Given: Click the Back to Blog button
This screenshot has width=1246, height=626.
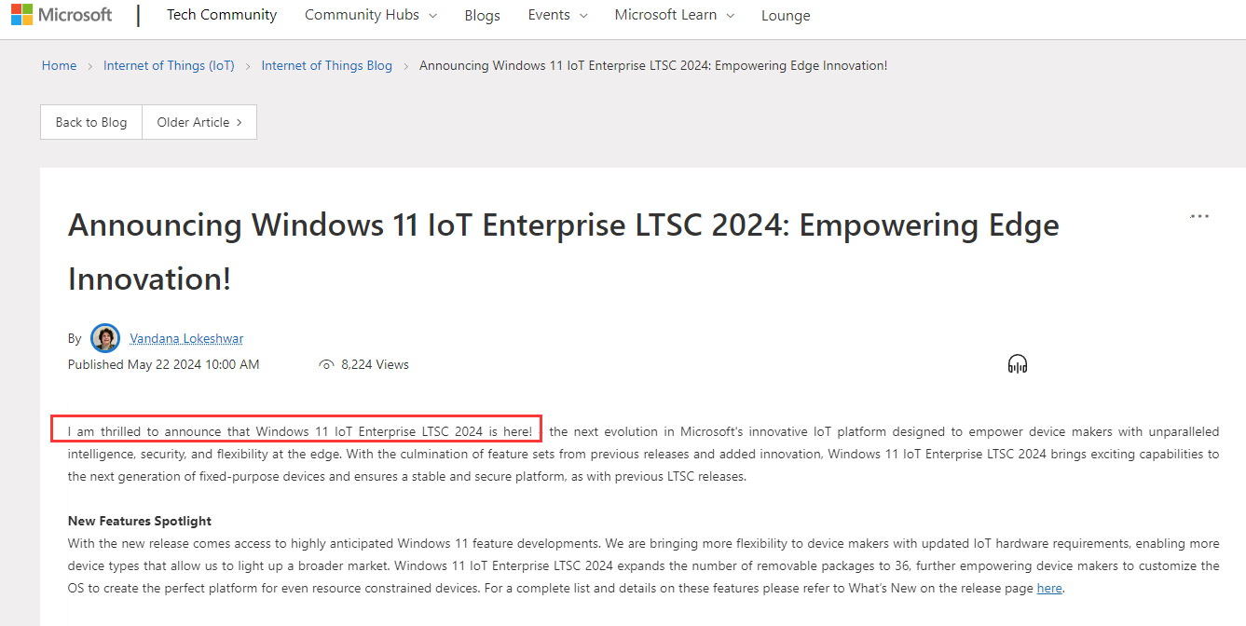Looking at the screenshot, I should click(x=91, y=122).
